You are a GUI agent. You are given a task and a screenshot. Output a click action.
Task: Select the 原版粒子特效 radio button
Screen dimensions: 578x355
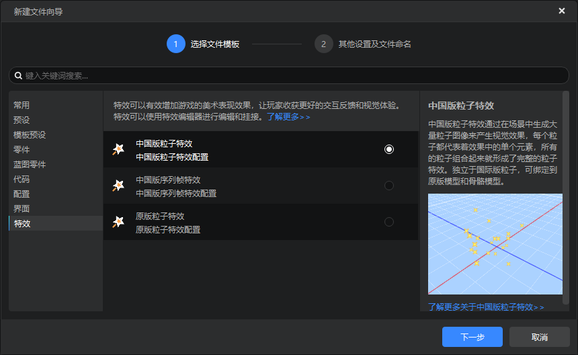click(389, 222)
